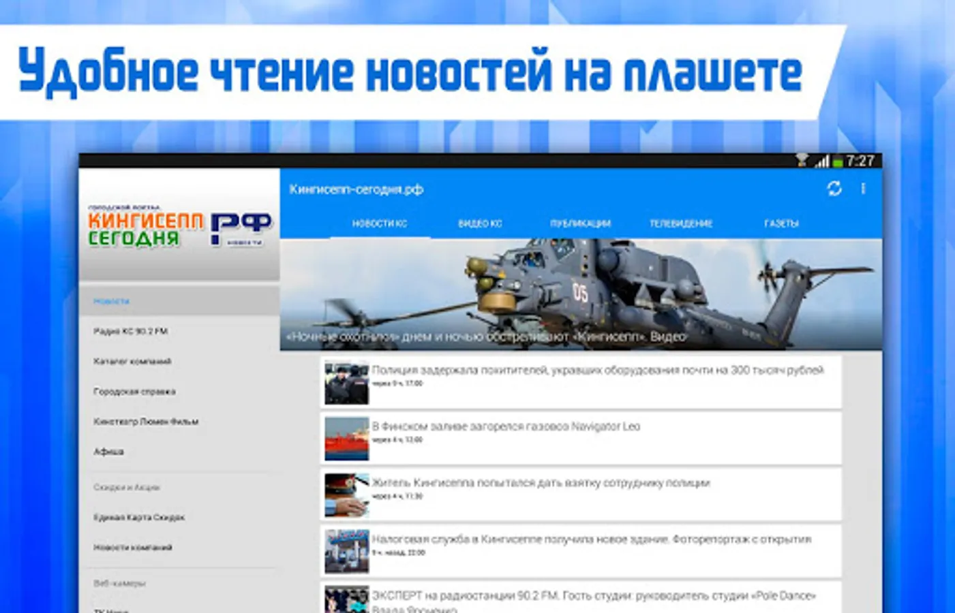This screenshot has width=955, height=613.
Task: Open Афиша in the side menu
Action: point(179,452)
